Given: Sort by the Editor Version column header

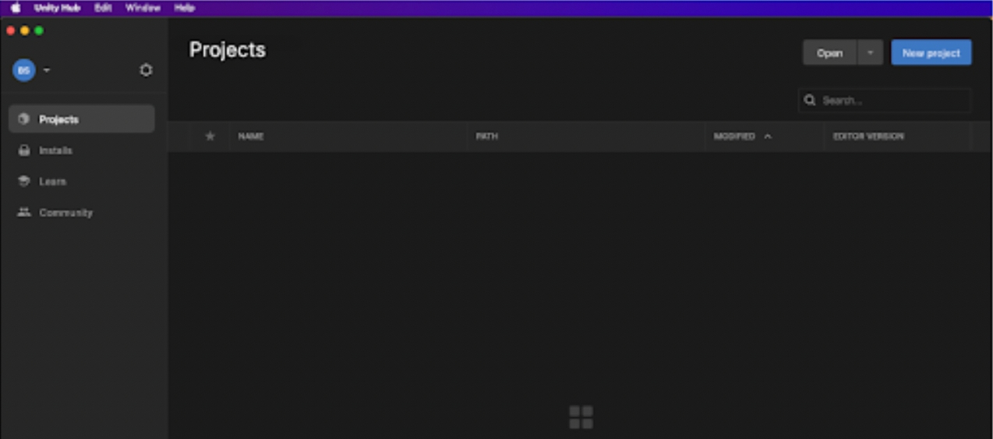Looking at the screenshot, I should [x=868, y=136].
